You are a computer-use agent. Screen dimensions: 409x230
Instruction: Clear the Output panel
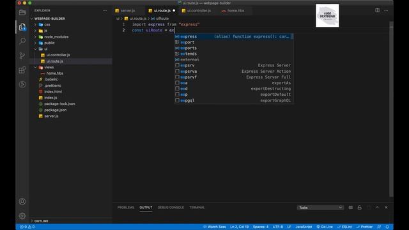point(351,208)
